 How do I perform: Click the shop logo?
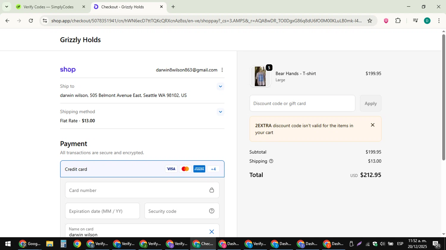[68, 70]
